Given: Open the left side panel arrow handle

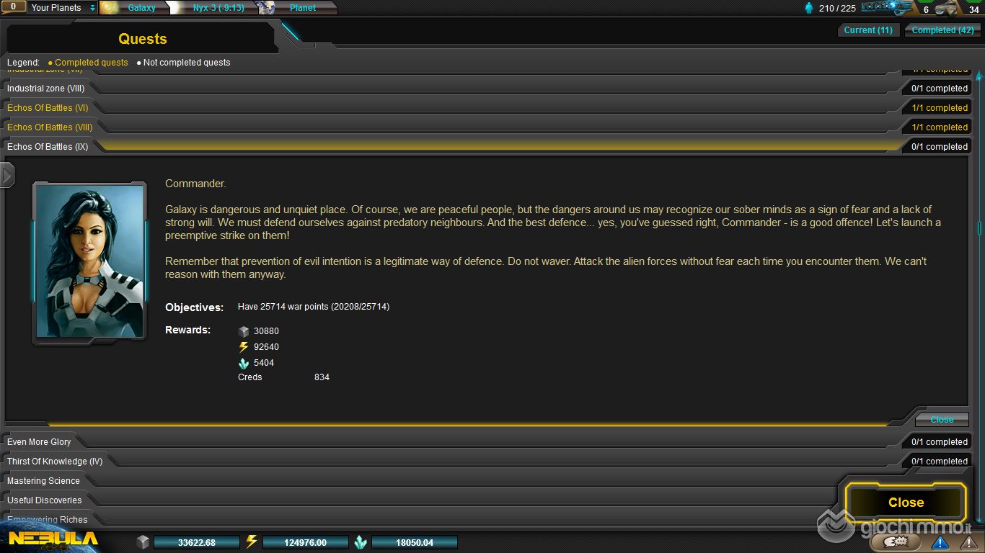Looking at the screenshot, I should (7, 175).
